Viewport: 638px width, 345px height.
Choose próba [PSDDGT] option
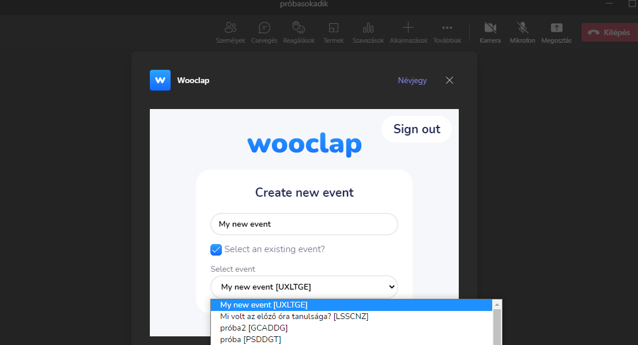click(351, 339)
